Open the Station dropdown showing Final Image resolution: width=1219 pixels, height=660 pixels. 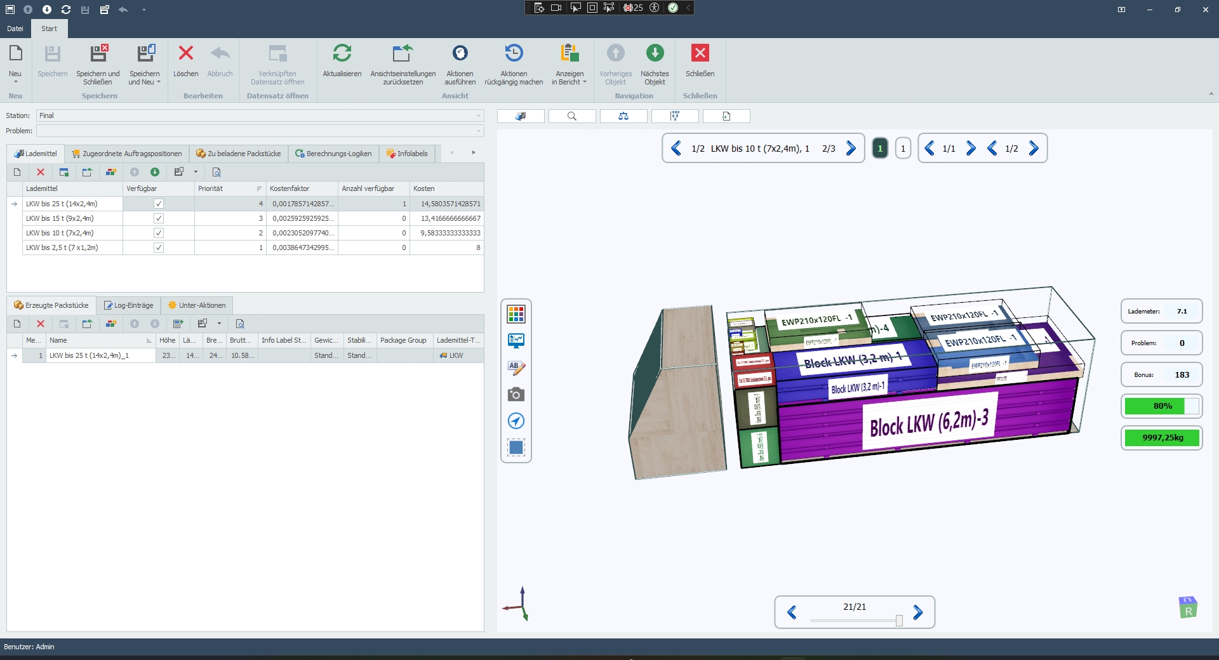(x=478, y=115)
